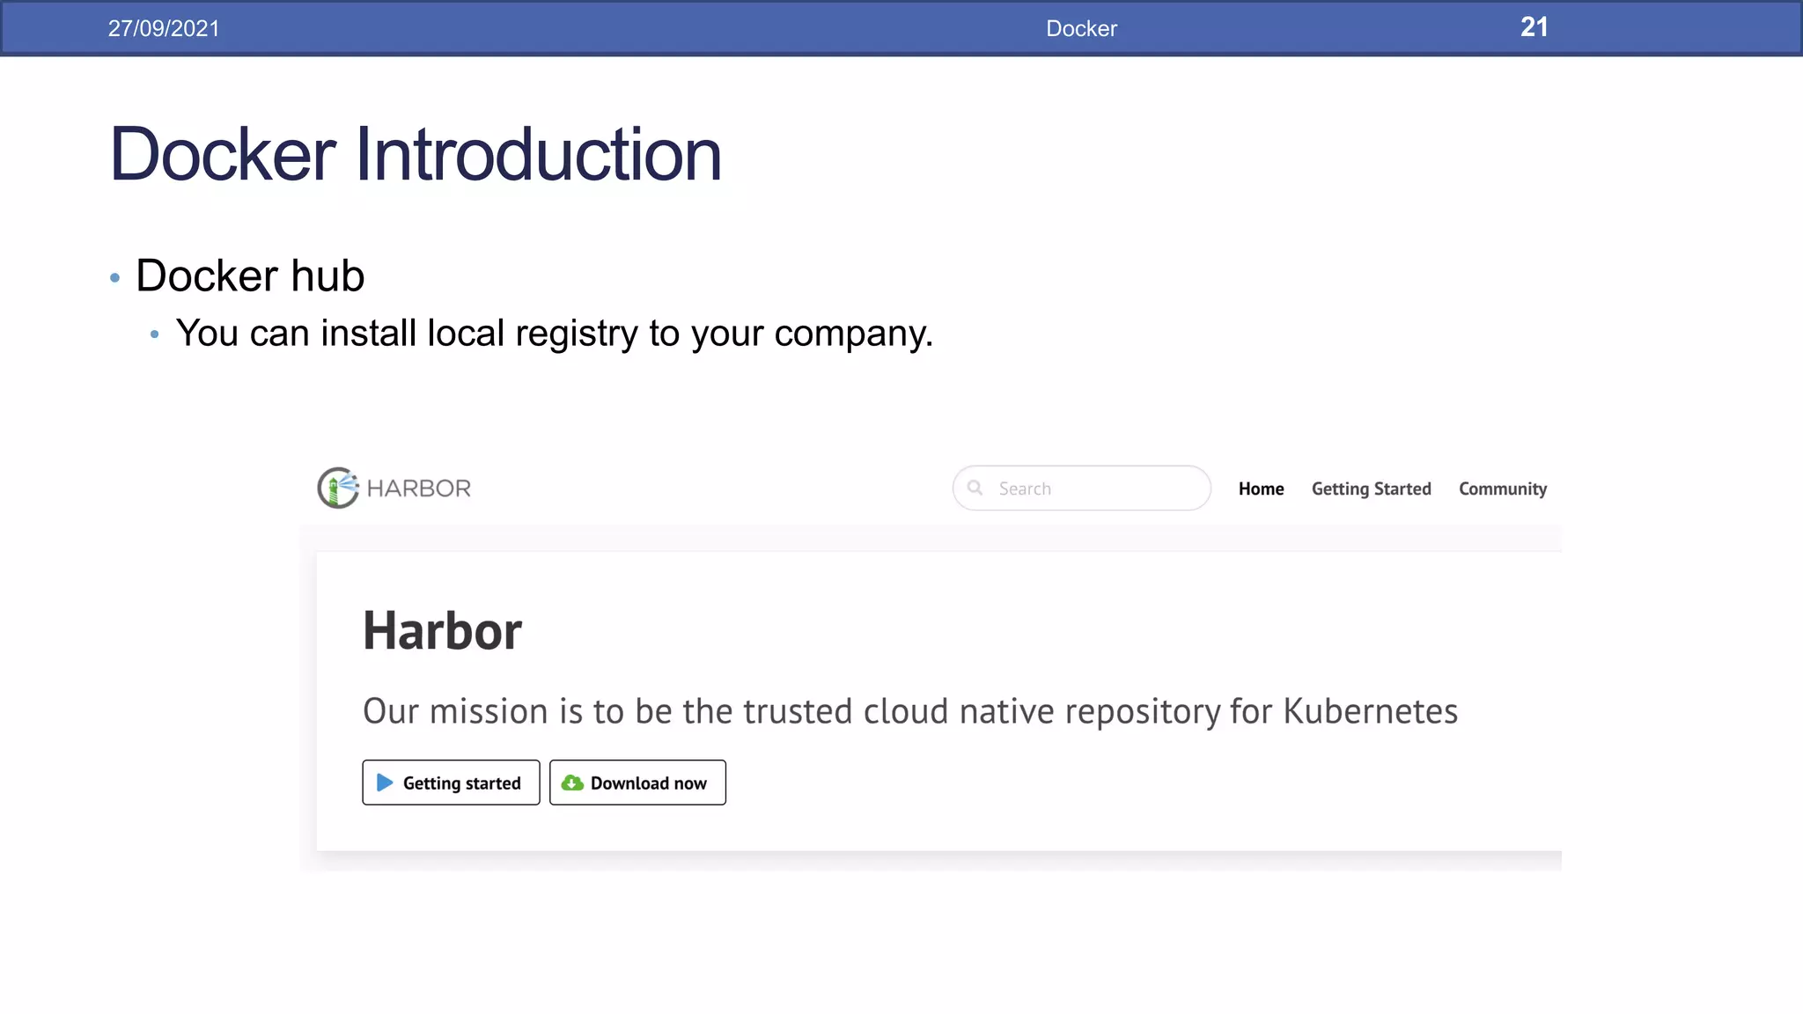The image size is (1803, 1014).
Task: Click the Harbor lighthouse logo icon
Action: [338, 488]
